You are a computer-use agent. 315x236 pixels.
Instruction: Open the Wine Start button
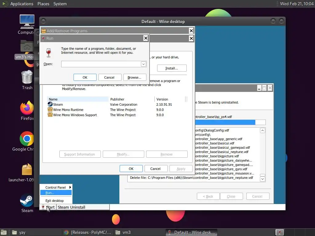tap(48, 207)
